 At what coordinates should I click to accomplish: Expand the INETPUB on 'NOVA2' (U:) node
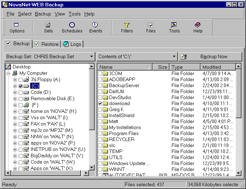pos(15,150)
